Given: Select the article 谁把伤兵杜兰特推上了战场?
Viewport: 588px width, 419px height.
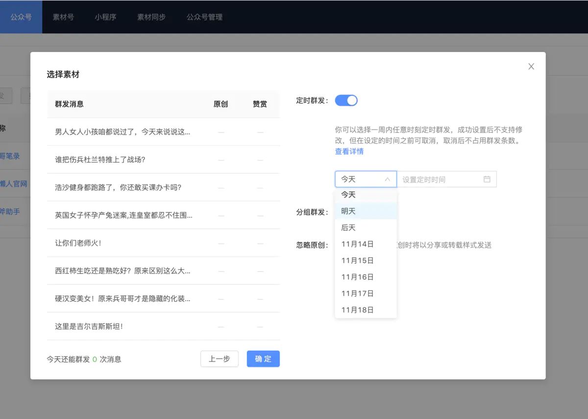Looking at the screenshot, I should [163, 160].
